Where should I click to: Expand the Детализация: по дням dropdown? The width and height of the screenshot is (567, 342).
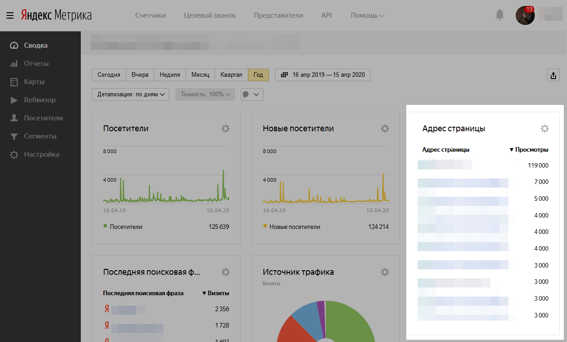(x=131, y=94)
